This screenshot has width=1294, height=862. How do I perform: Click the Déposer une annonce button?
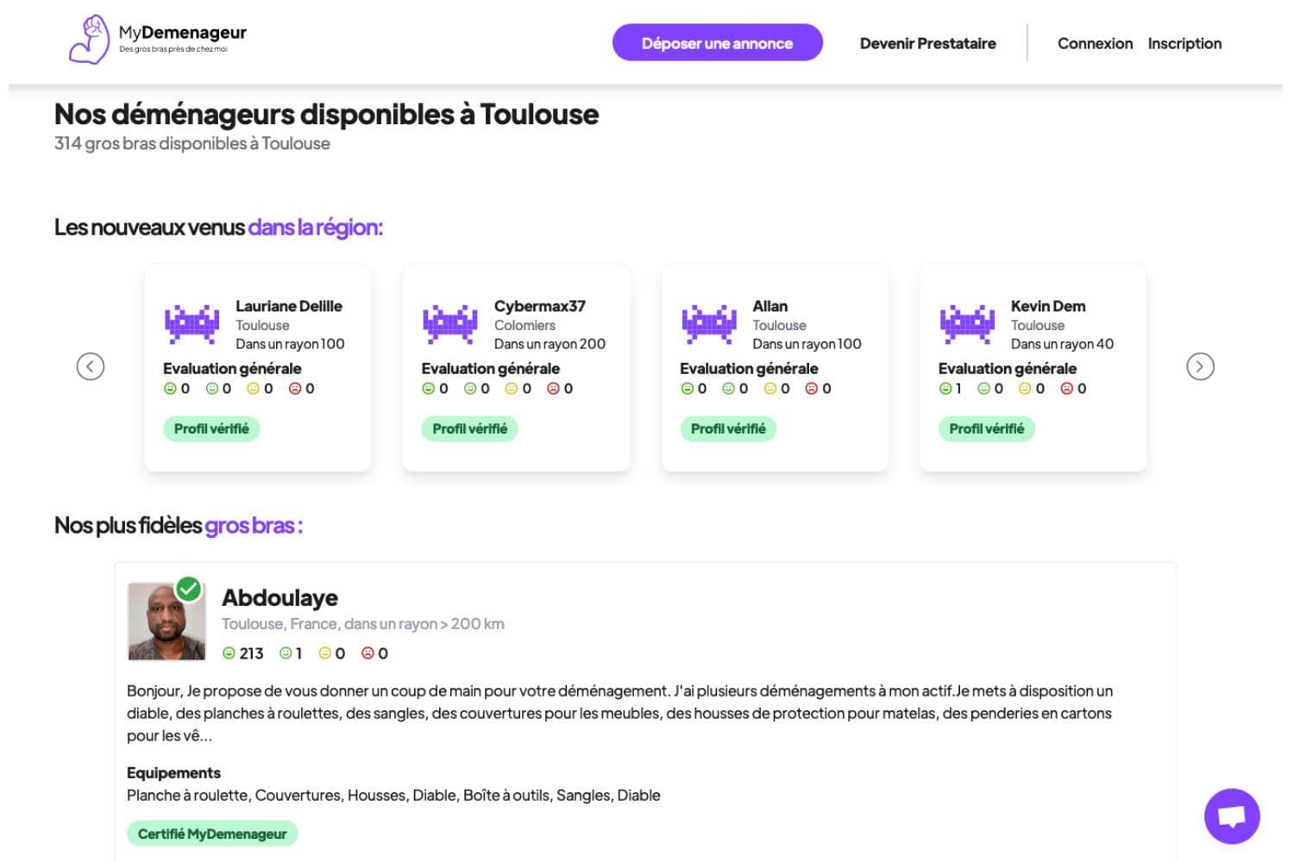(717, 42)
